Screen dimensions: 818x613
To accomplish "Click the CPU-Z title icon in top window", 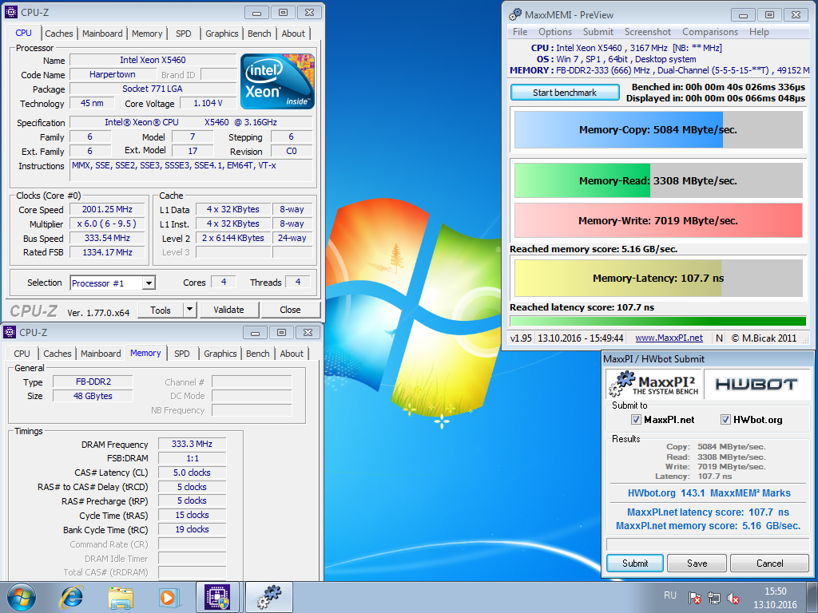I will click(x=10, y=12).
